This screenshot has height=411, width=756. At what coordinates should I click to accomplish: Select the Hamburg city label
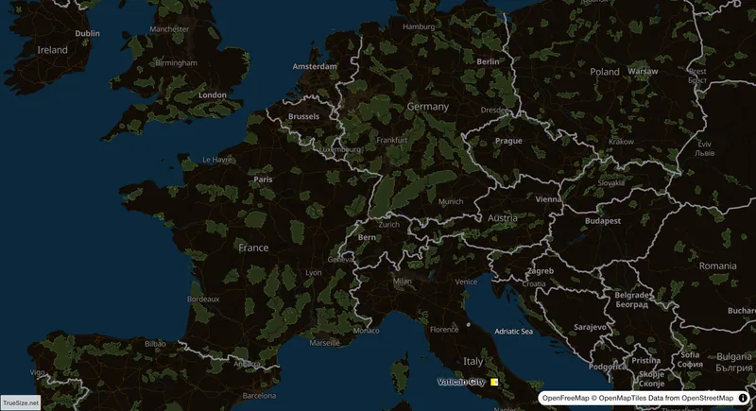point(419,26)
